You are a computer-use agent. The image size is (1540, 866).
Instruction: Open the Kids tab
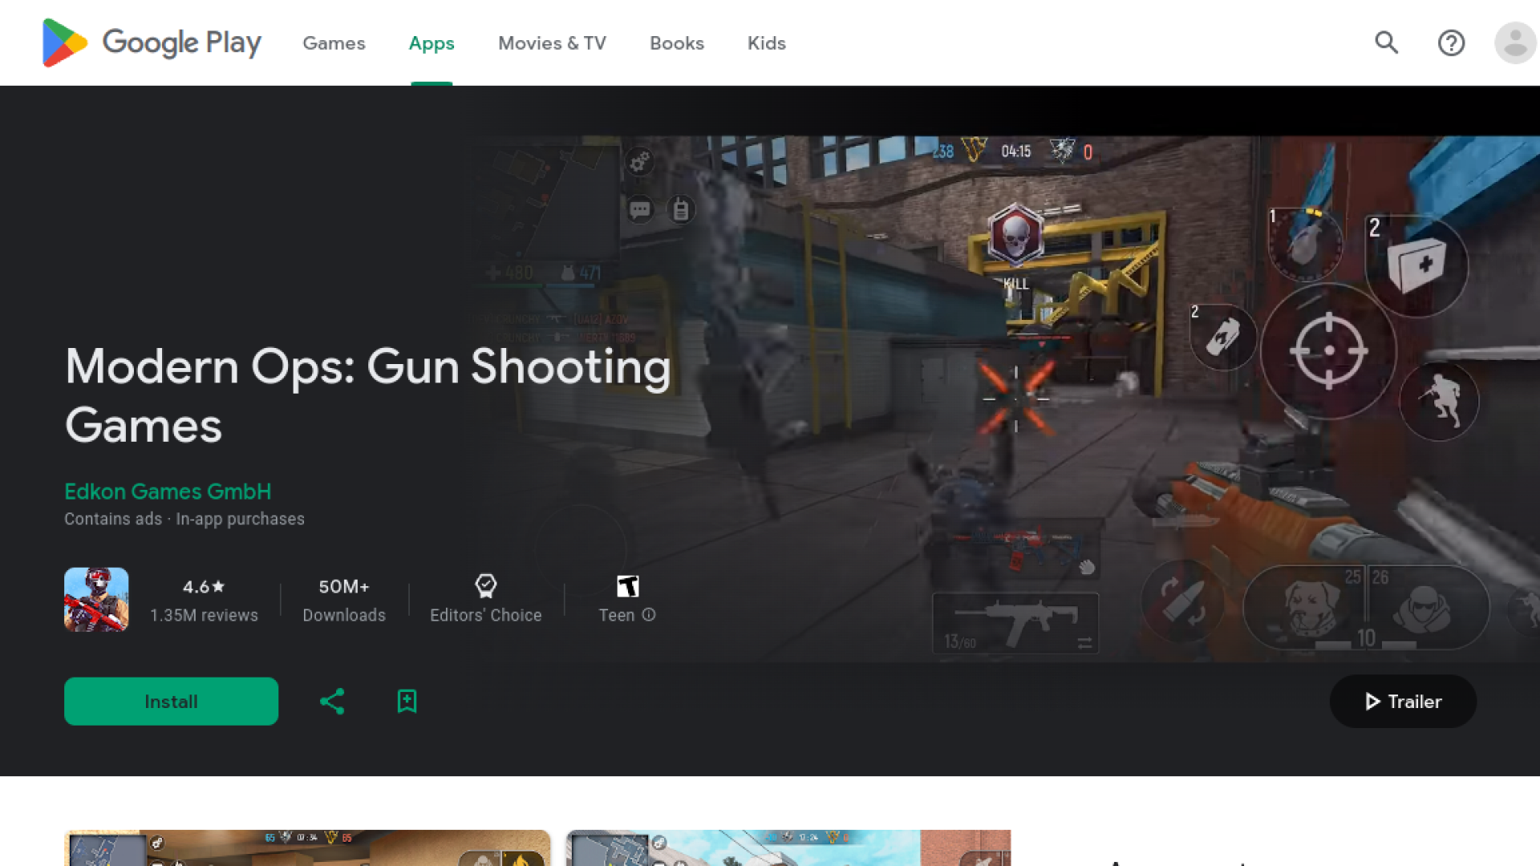(766, 43)
